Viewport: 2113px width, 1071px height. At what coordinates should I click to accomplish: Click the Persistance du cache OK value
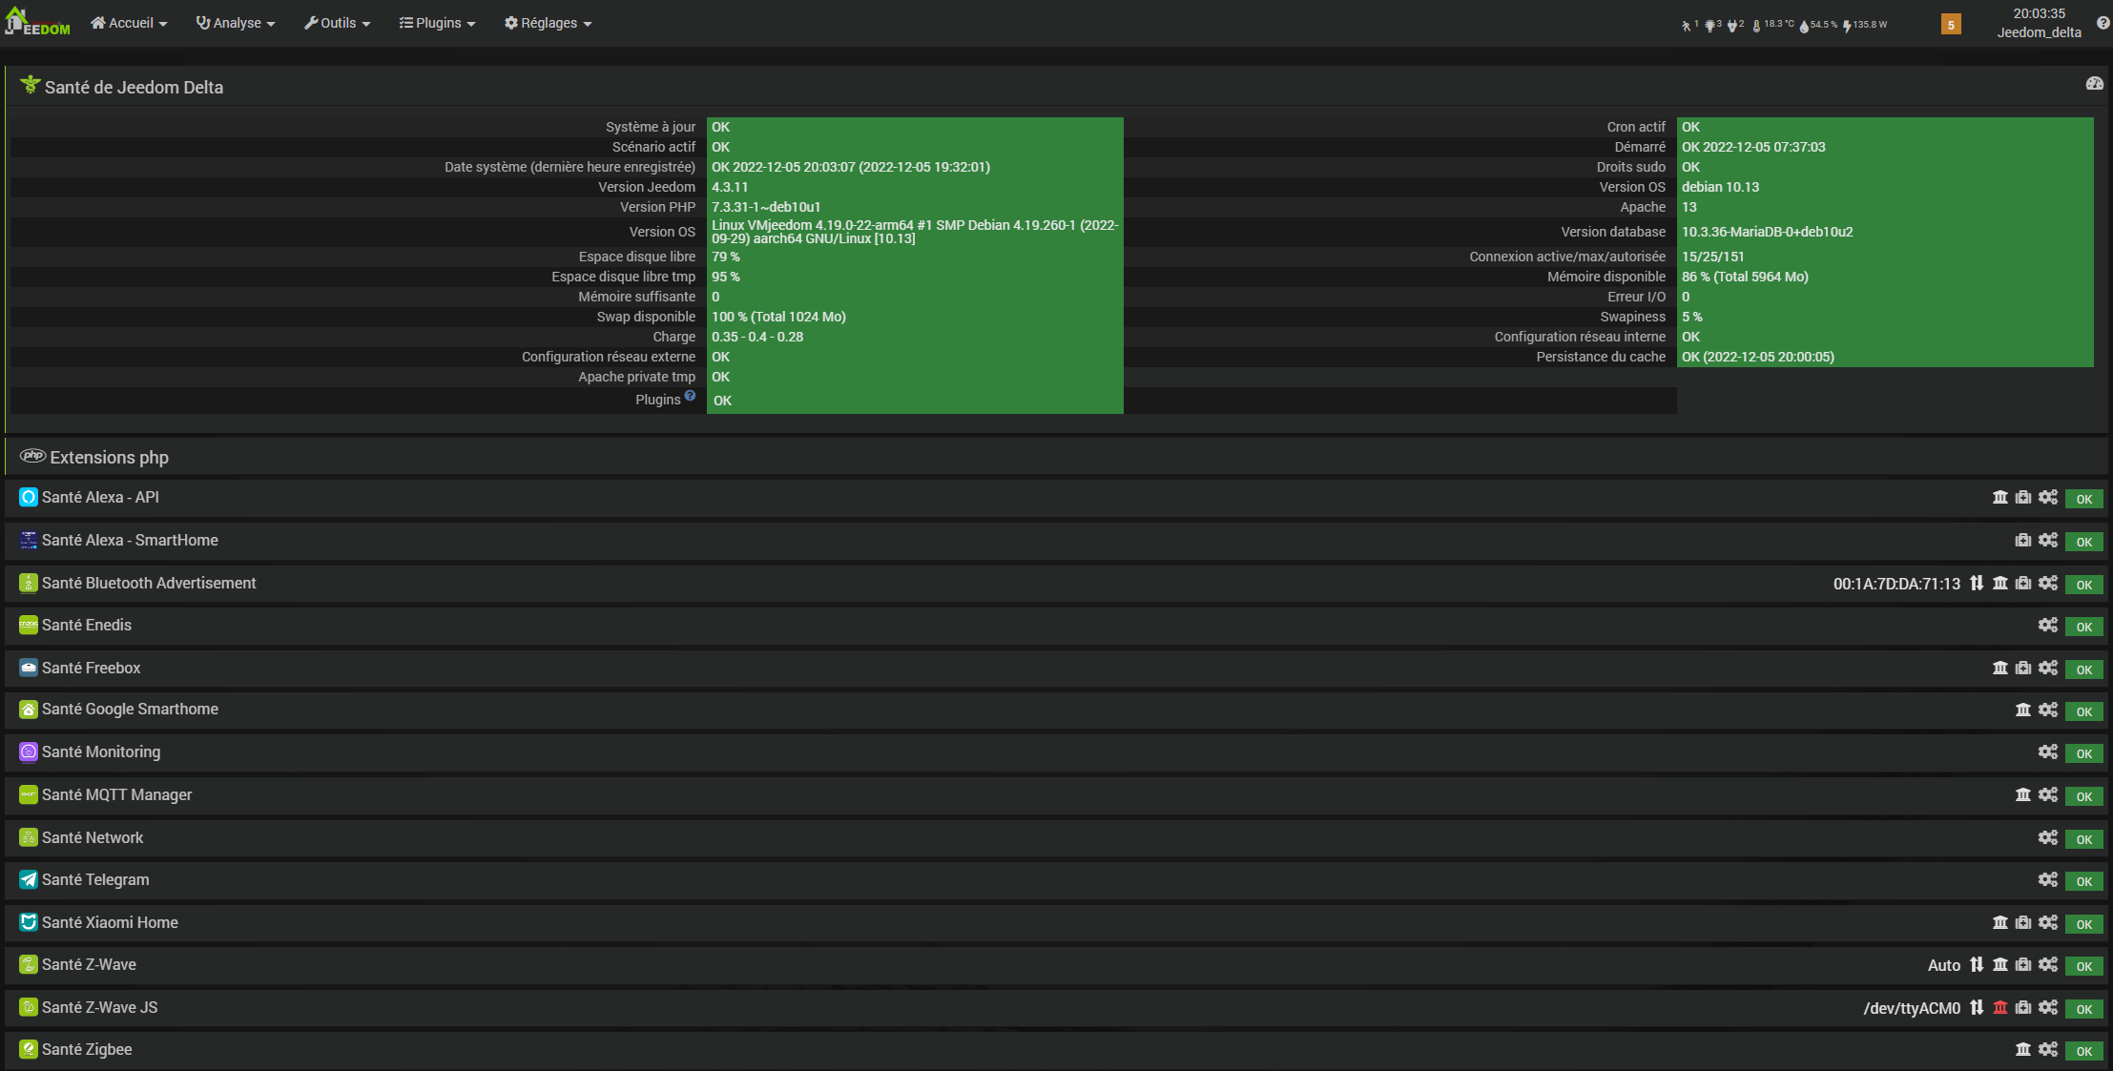point(1757,357)
